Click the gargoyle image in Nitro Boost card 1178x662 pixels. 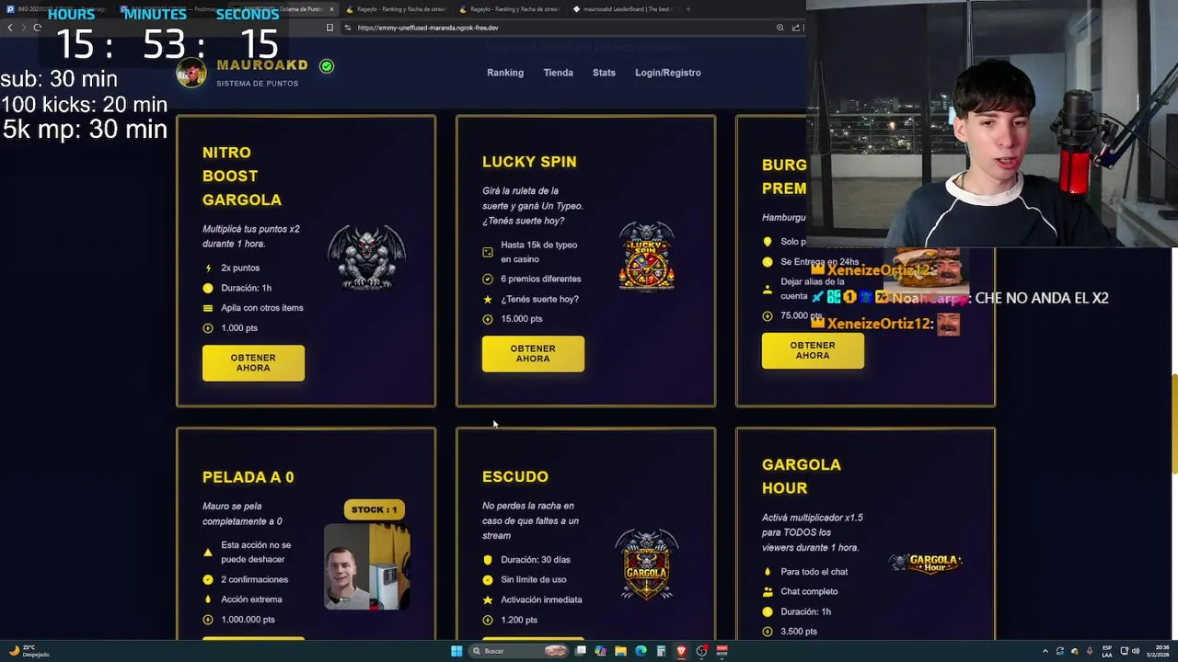coord(366,257)
